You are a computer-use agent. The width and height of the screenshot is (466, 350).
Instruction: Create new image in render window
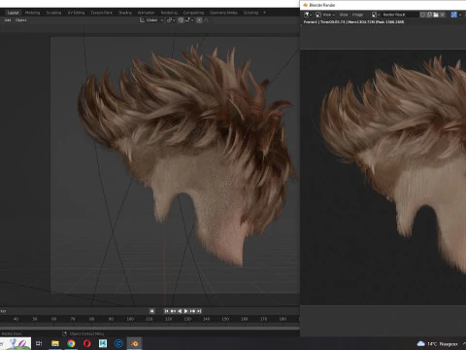[x=429, y=15]
